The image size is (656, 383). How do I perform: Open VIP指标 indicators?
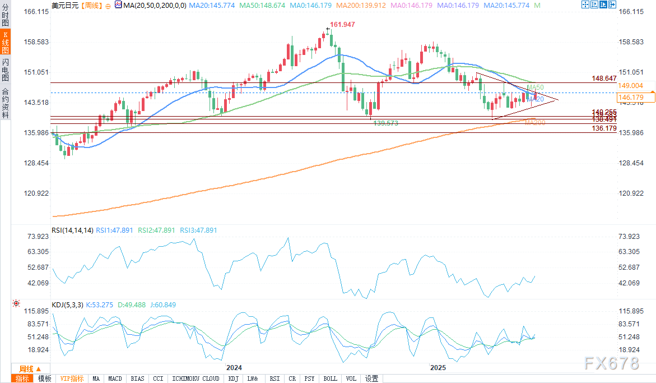point(72,379)
